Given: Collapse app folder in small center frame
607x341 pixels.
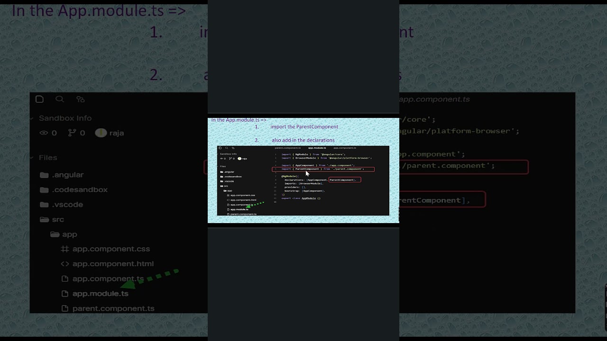Looking at the screenshot, I should (x=228, y=190).
